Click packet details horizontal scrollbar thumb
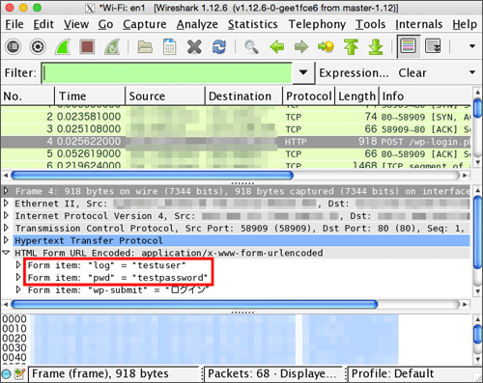The image size is (483, 383). click(x=194, y=304)
